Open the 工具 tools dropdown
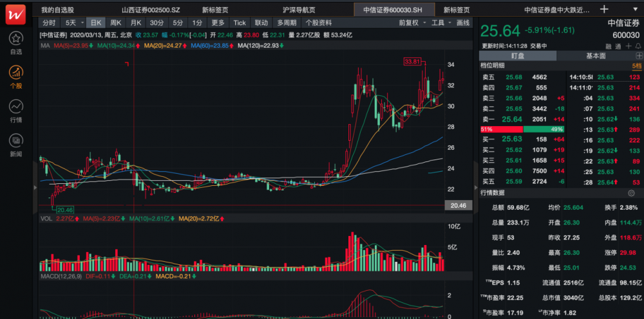Image resolution: width=644 pixels, height=319 pixels. click(441, 23)
